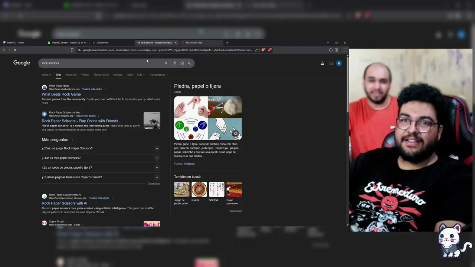The width and height of the screenshot is (475, 267).
Task: Start a voice search with the microphone
Action: click(175, 63)
